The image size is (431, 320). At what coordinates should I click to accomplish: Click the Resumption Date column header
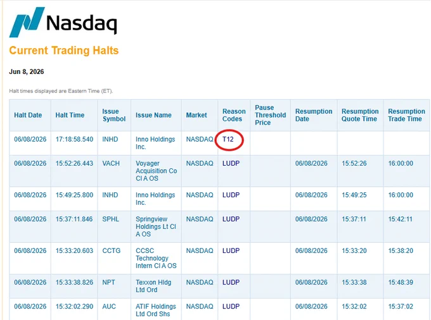point(314,115)
